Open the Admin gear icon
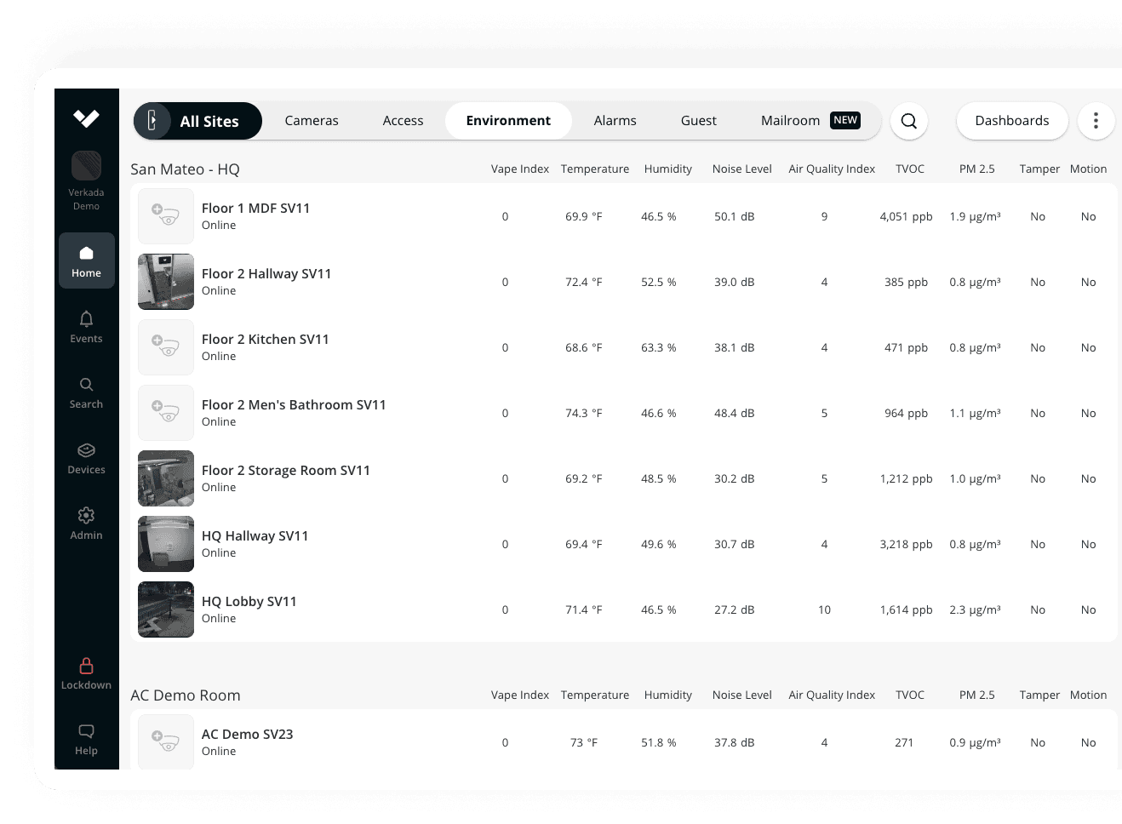Viewport: 1122px width, 824px height. 86,523
